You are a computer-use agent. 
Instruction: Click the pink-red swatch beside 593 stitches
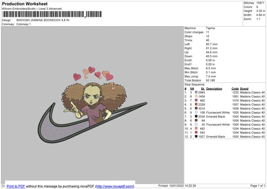tap(196, 132)
